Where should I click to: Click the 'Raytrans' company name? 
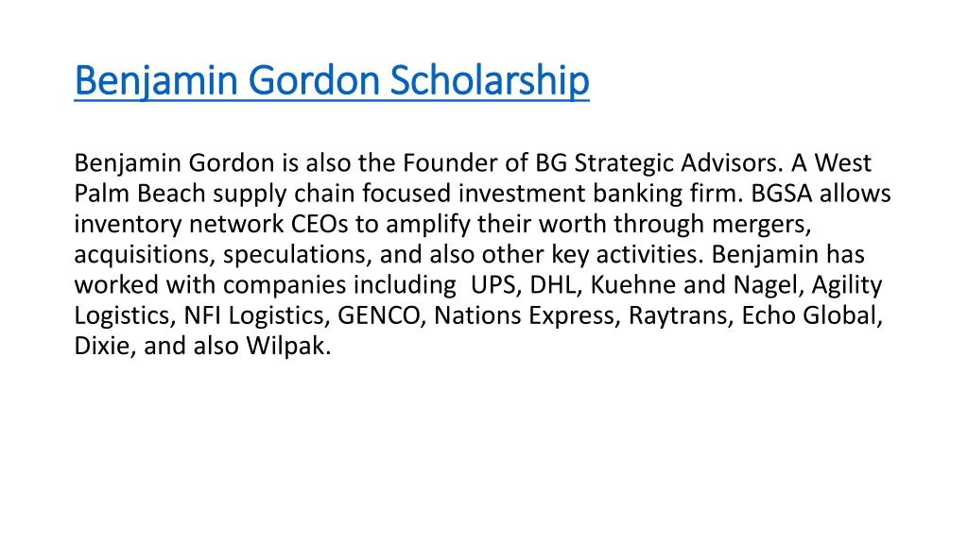click(x=678, y=316)
